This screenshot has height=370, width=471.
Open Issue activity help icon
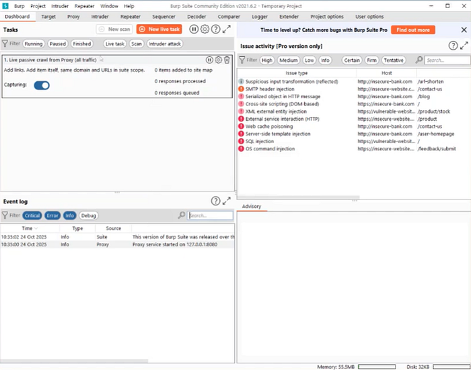pos(453,46)
